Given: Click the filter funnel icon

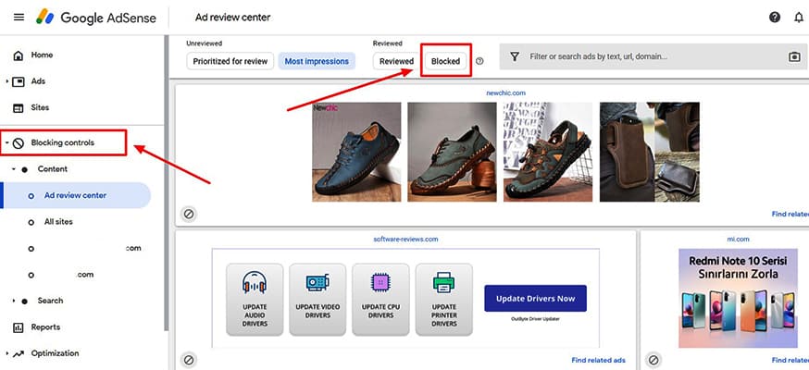Looking at the screenshot, I should tap(515, 56).
